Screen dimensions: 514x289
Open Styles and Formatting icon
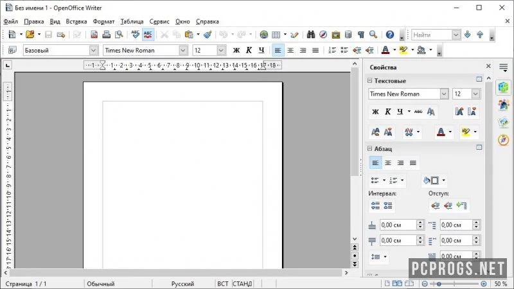pos(12,50)
